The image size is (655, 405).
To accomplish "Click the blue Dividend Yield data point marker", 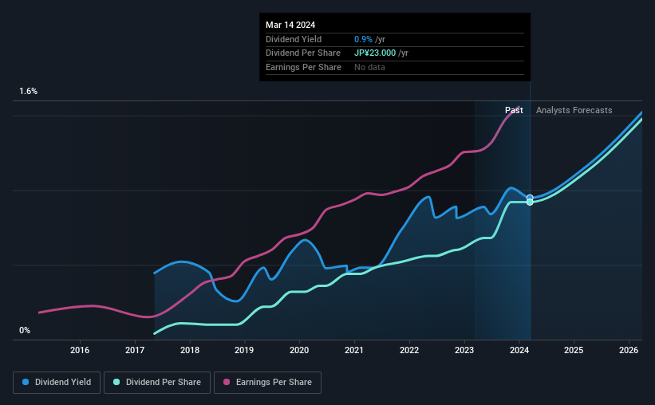I will [x=530, y=198].
